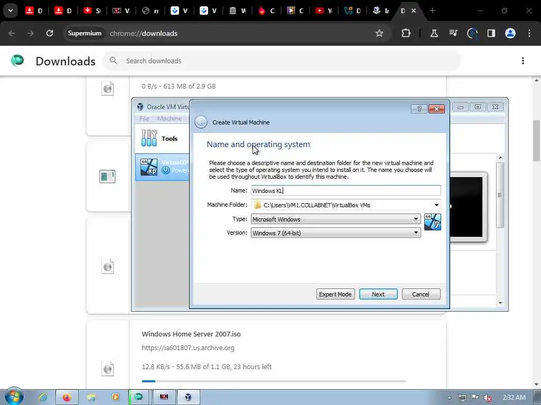Click the Windows Home Server download progress bar

tap(274, 381)
